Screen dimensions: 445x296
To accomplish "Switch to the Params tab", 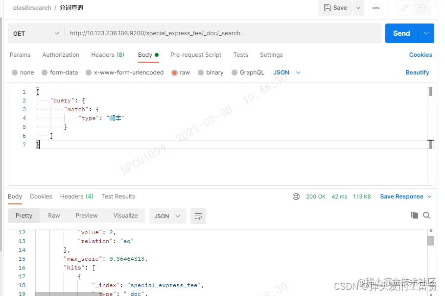I will click(x=20, y=55).
